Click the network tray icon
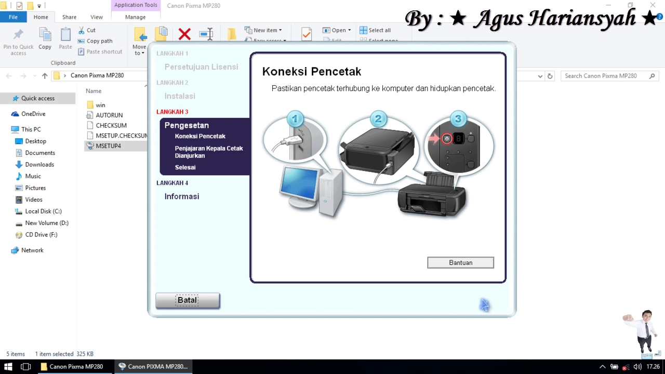The image size is (665, 374). [x=626, y=367]
